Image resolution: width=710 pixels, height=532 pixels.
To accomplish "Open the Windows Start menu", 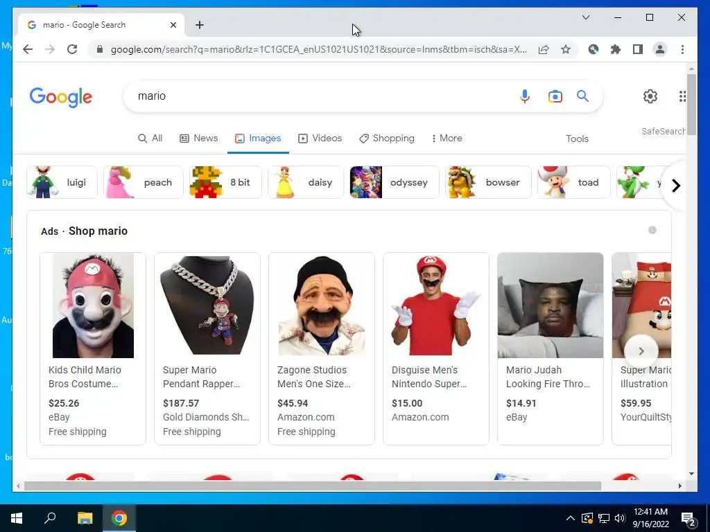I will pos(17,518).
